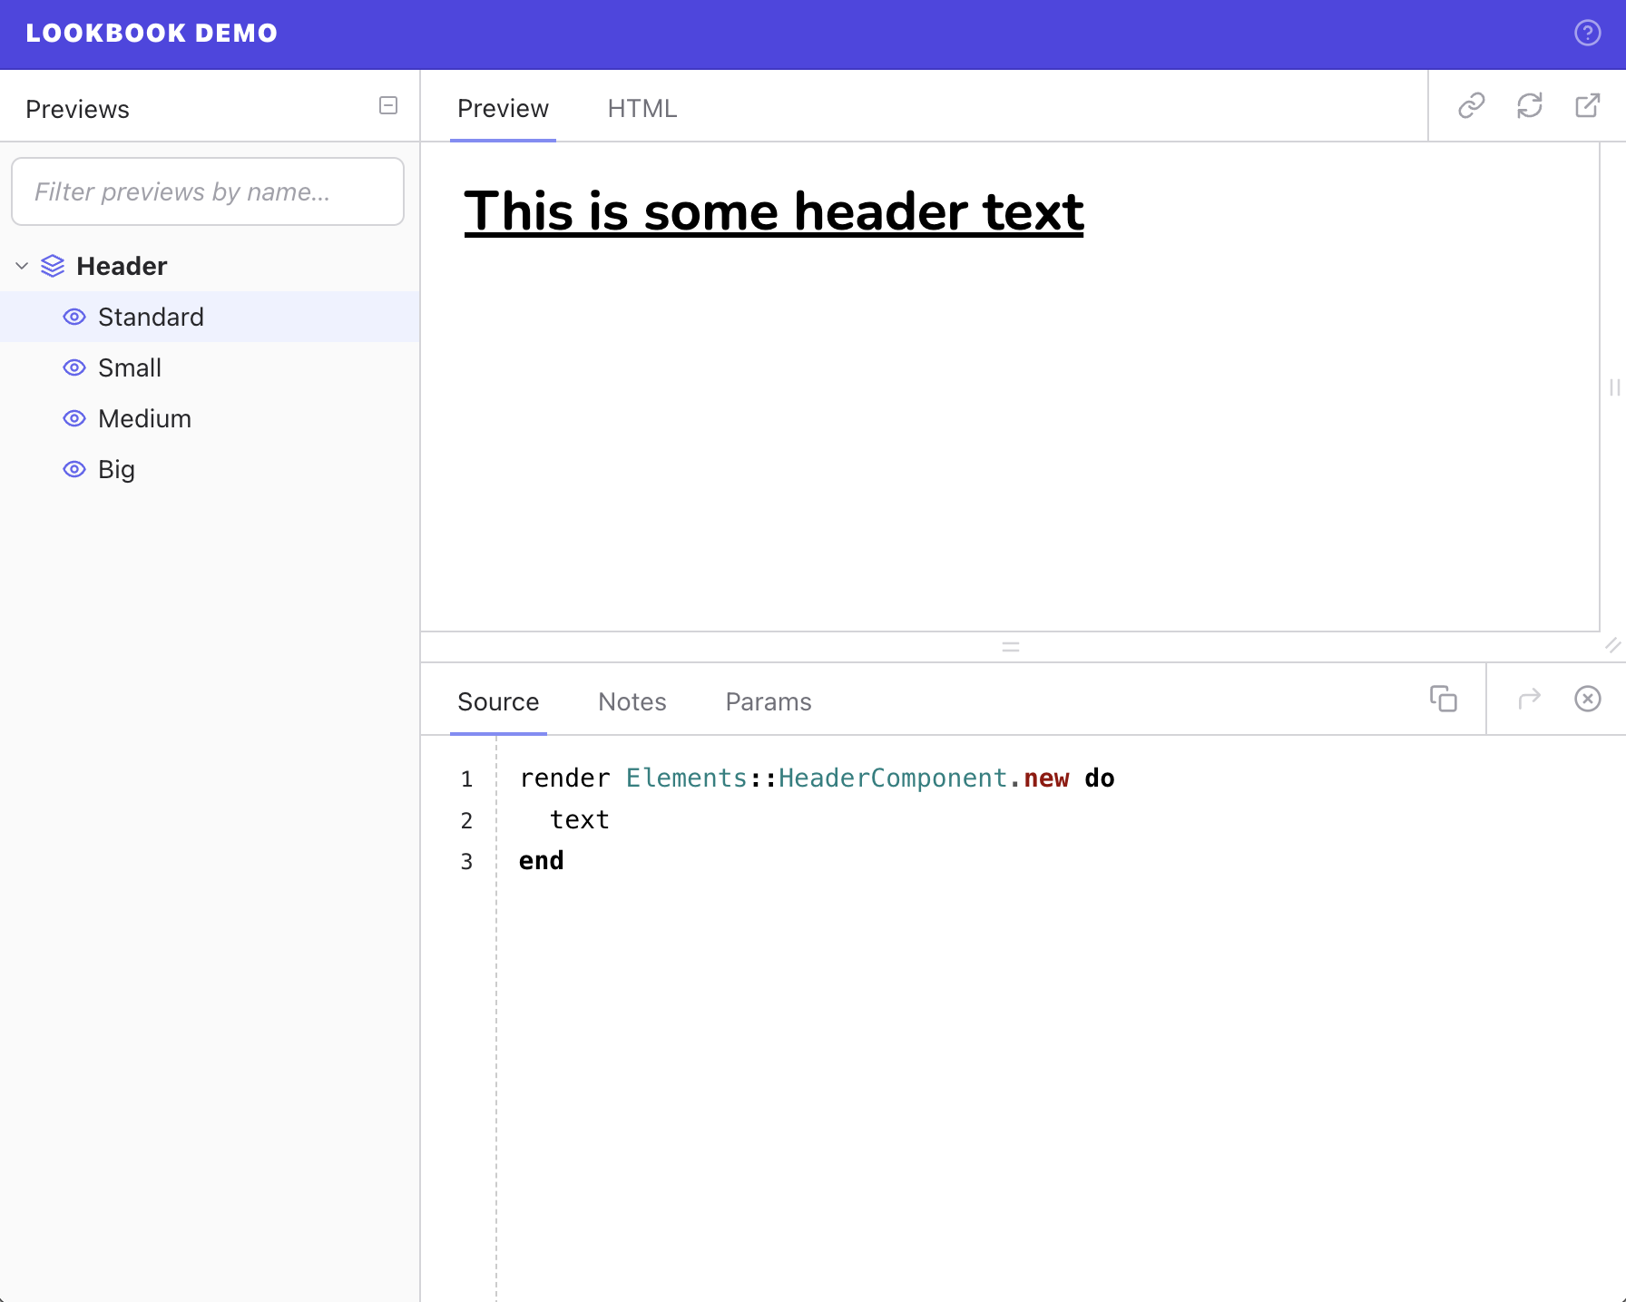Click code line 1 render statement
The image size is (1626, 1302).
pyautogui.click(x=817, y=778)
